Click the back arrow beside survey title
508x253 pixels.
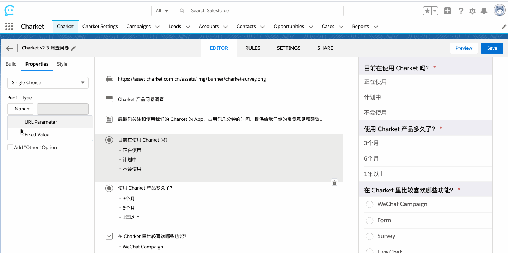[x=10, y=48]
